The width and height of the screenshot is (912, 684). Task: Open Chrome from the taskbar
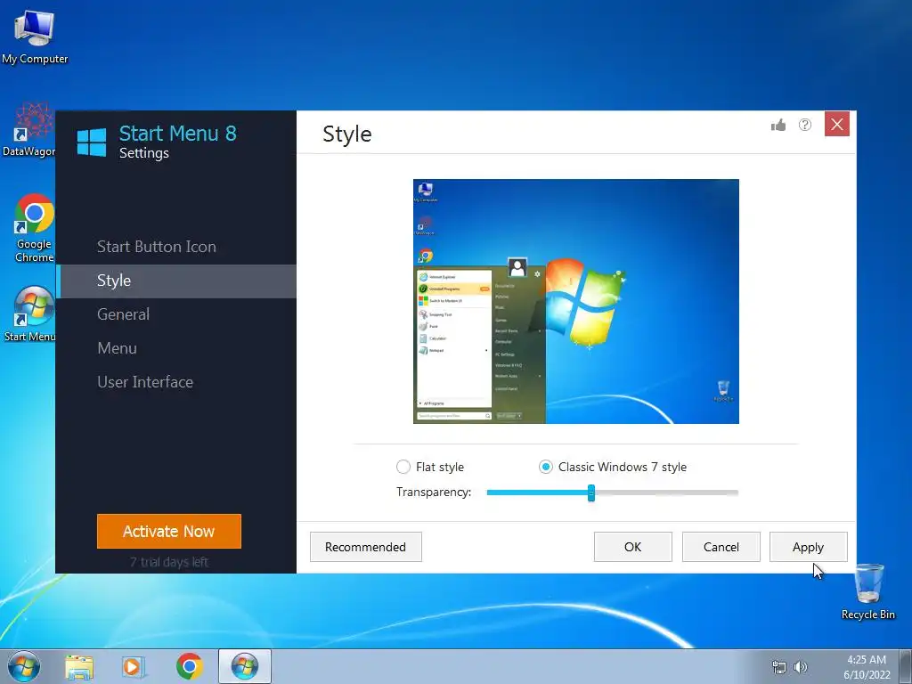pyautogui.click(x=190, y=667)
